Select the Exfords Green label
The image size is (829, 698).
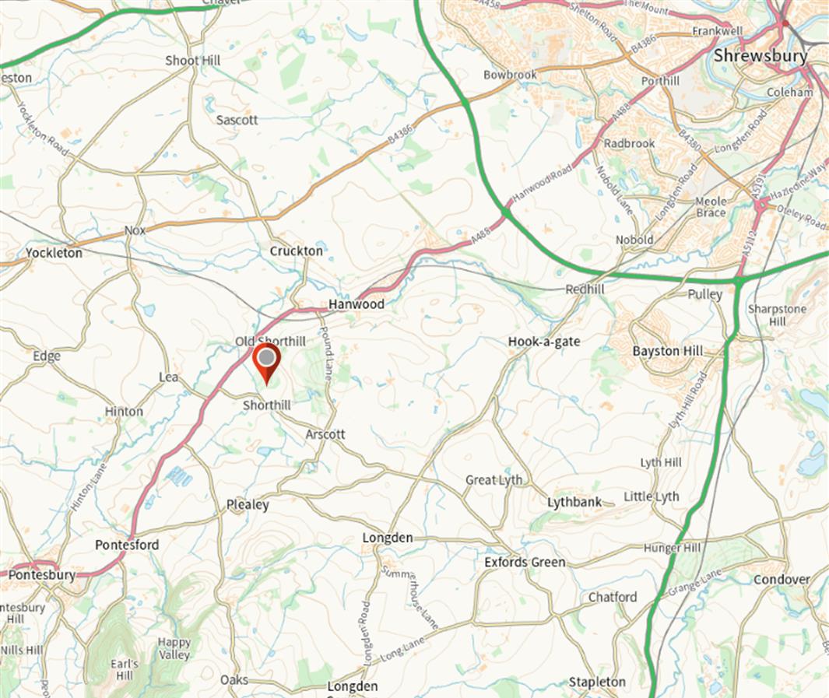coord(525,562)
